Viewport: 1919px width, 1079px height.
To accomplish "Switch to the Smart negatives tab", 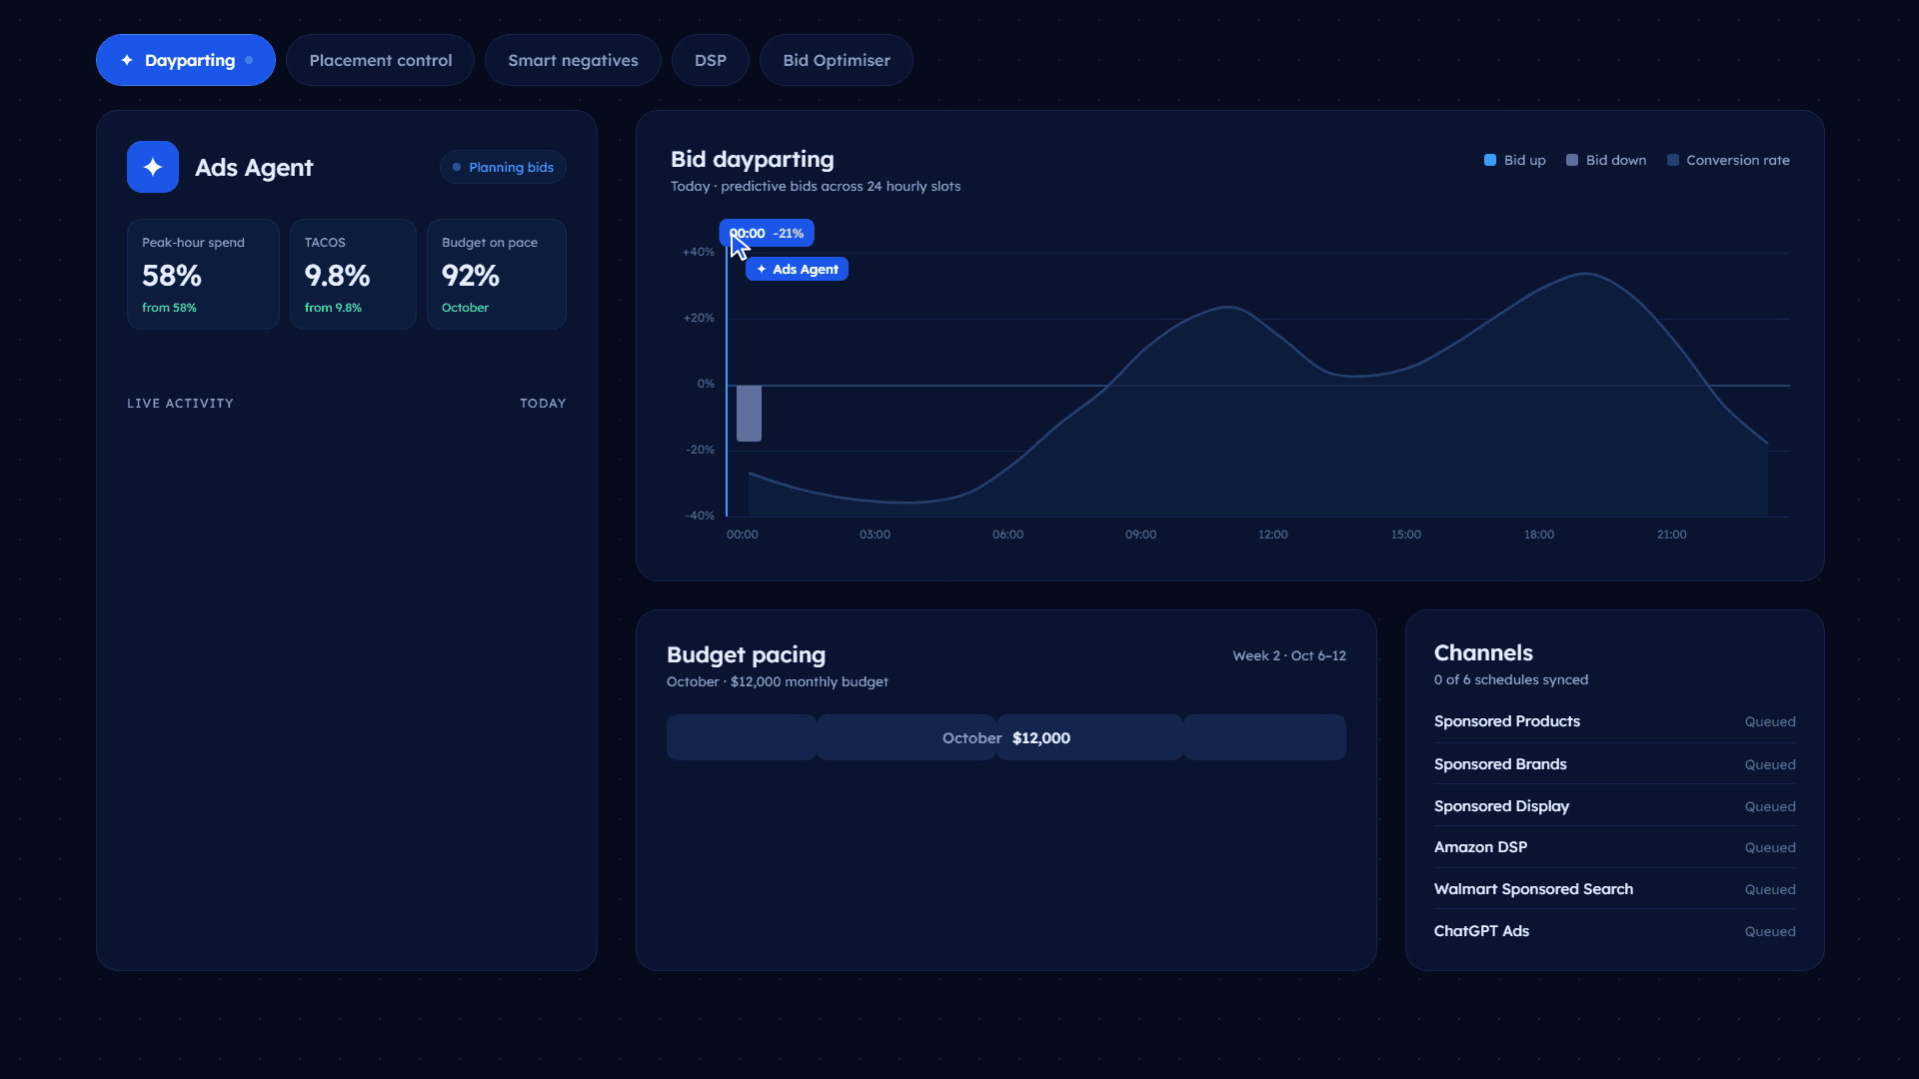I will 573,60.
